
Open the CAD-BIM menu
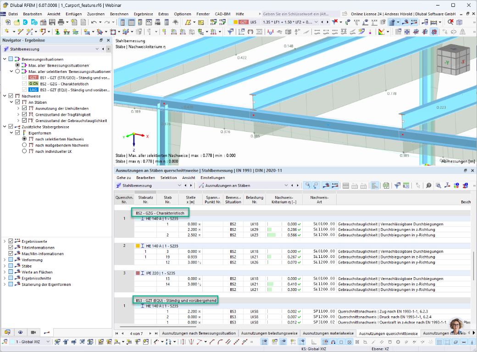tap(222, 14)
